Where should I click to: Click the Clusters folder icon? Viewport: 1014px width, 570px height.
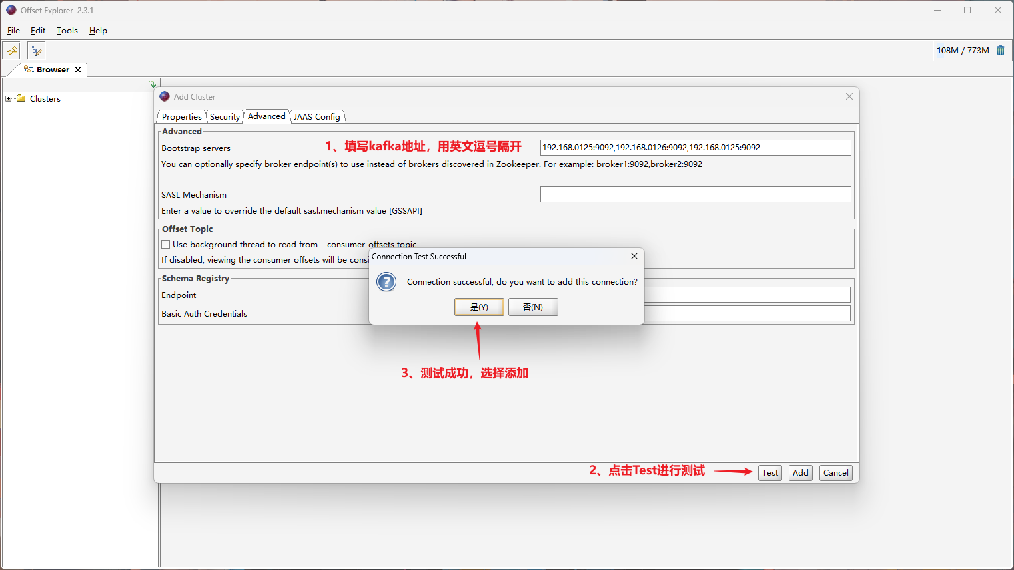click(x=21, y=98)
